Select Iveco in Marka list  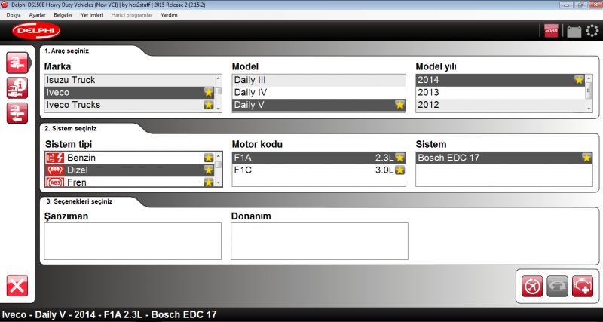pyautogui.click(x=130, y=92)
